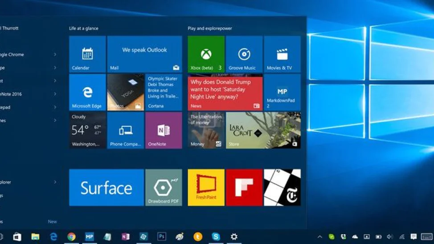Launch Photoshop from the taskbar
The image size is (434, 244).
(162, 237)
